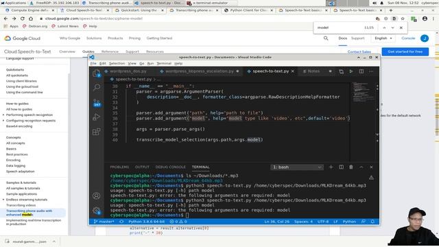Click the Python language mode in status bar

click(x=349, y=222)
